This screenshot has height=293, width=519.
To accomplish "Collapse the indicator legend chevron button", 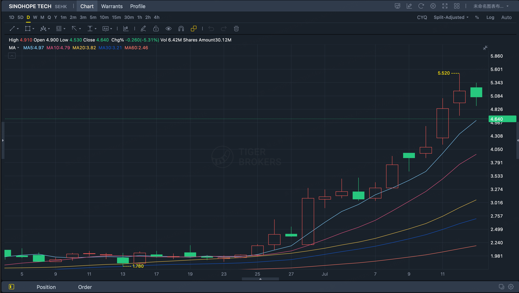I will [12, 56].
